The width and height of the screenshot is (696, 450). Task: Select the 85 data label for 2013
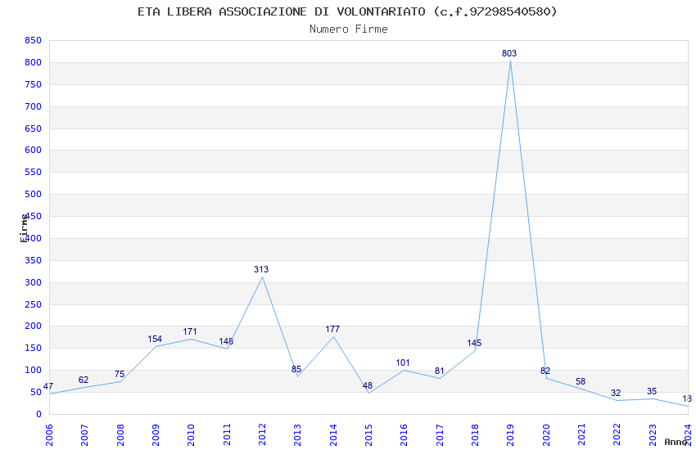[296, 369]
